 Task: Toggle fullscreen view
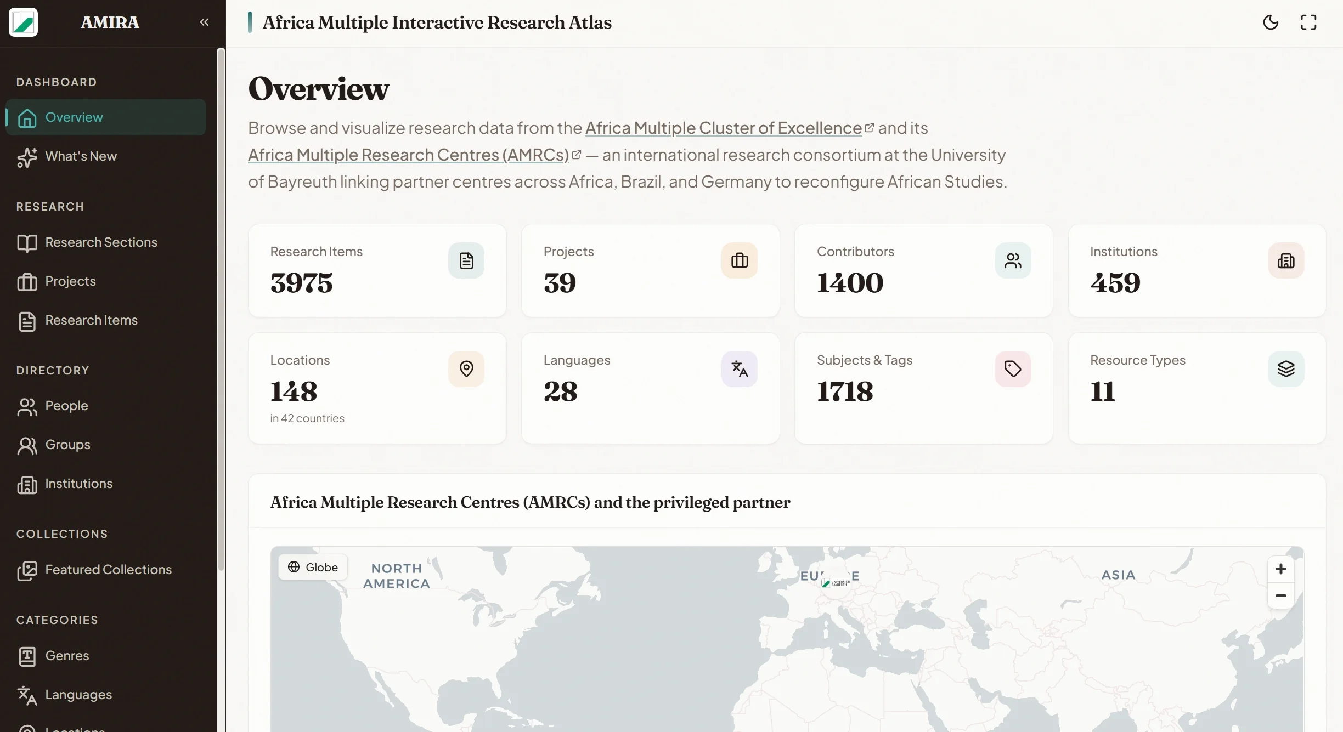[x=1309, y=22]
